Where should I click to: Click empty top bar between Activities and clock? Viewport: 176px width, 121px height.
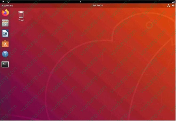point(50,5)
